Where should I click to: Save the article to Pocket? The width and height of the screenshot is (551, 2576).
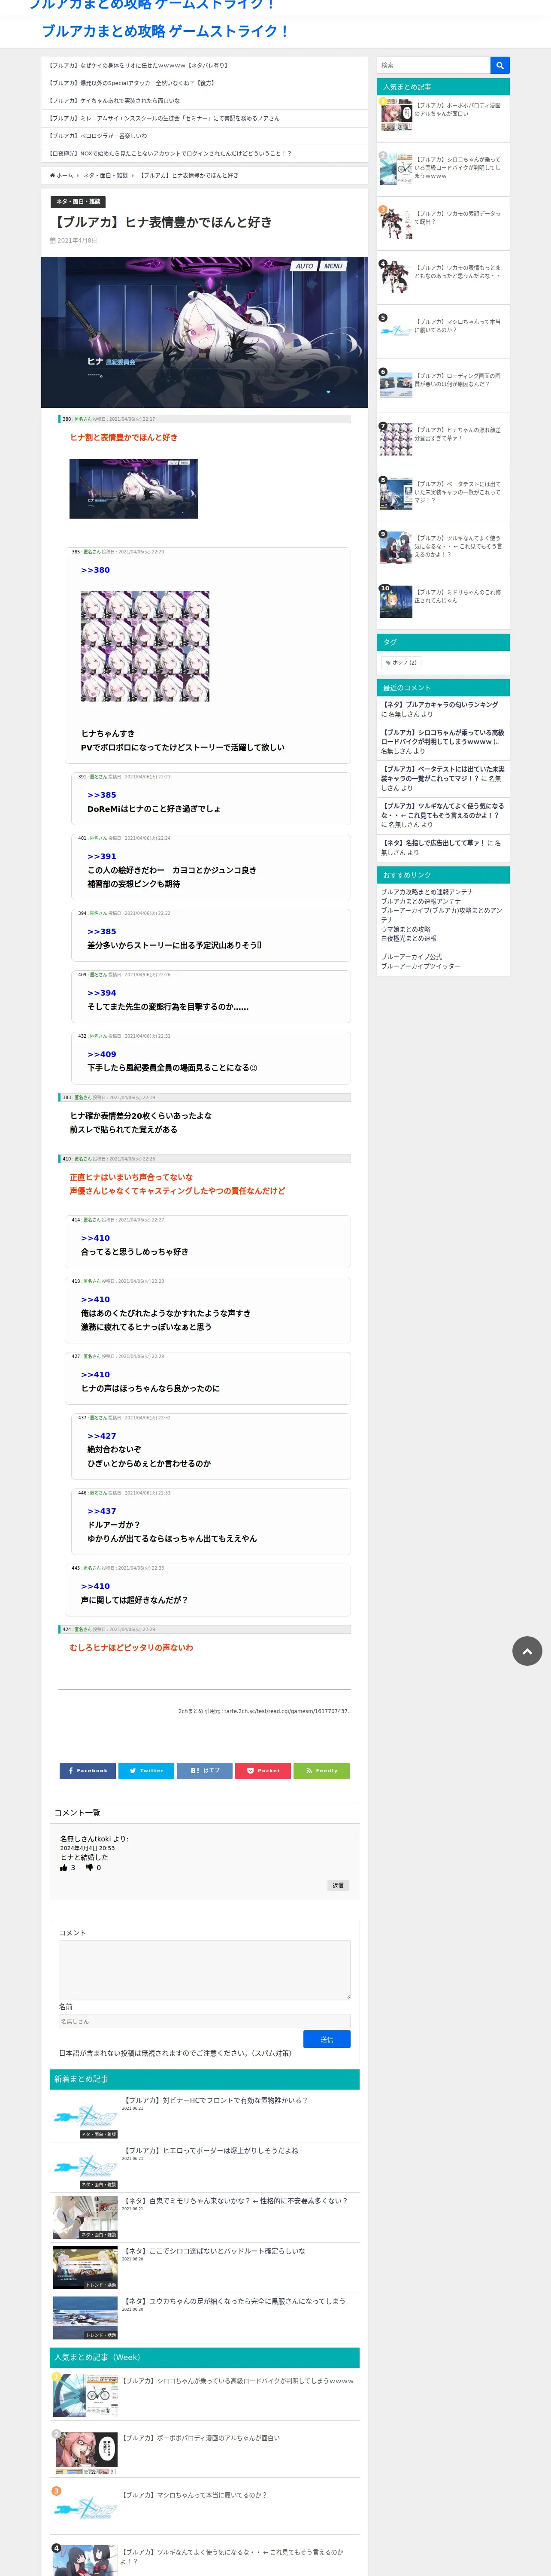pyautogui.click(x=263, y=1771)
